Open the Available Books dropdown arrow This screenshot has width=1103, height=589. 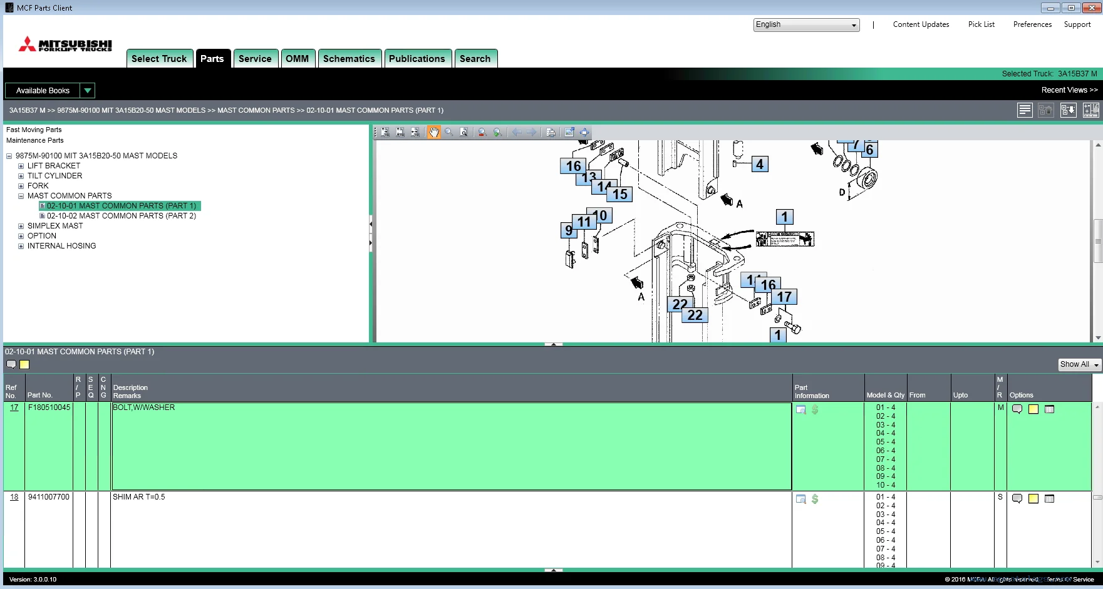coord(88,91)
